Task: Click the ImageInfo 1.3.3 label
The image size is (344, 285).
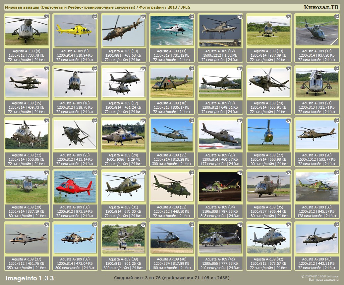Action: [29, 278]
